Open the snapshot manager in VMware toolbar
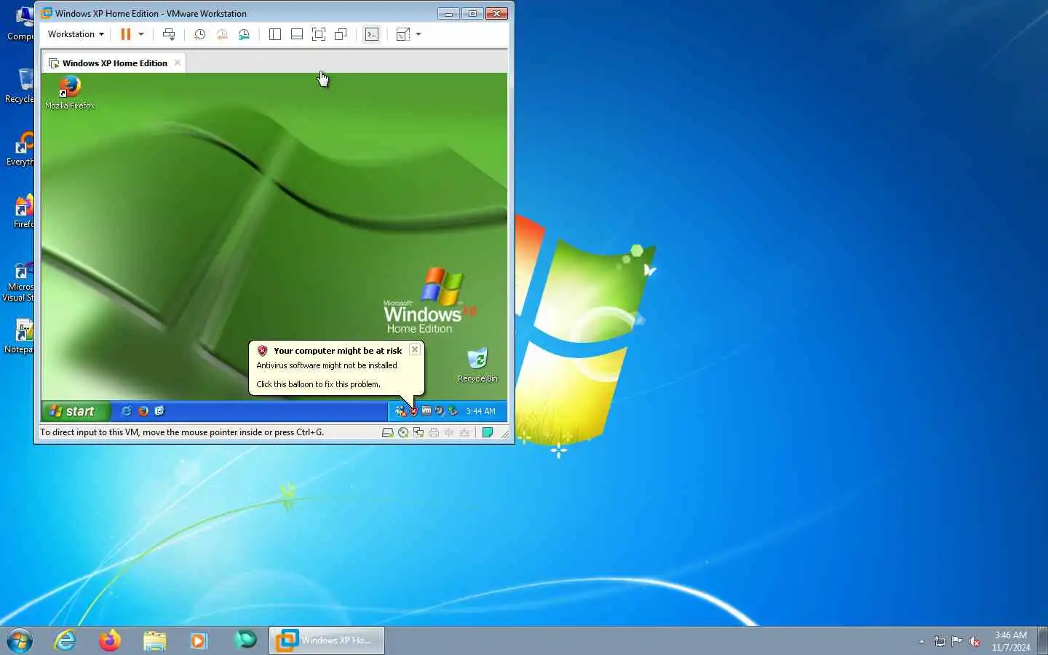The height and width of the screenshot is (655, 1048). (x=244, y=34)
